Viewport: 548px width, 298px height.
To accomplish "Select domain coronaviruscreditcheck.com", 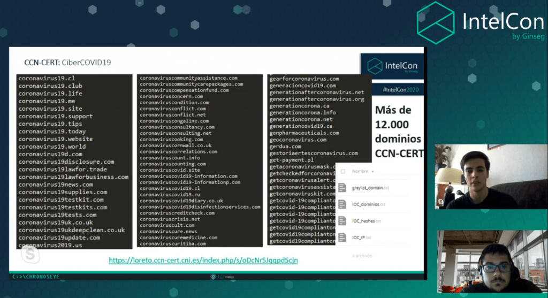I will 177,213.
